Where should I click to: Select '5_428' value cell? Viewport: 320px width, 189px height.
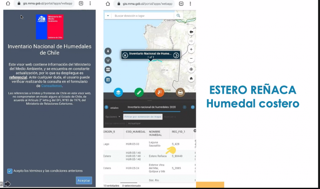pos(176,144)
